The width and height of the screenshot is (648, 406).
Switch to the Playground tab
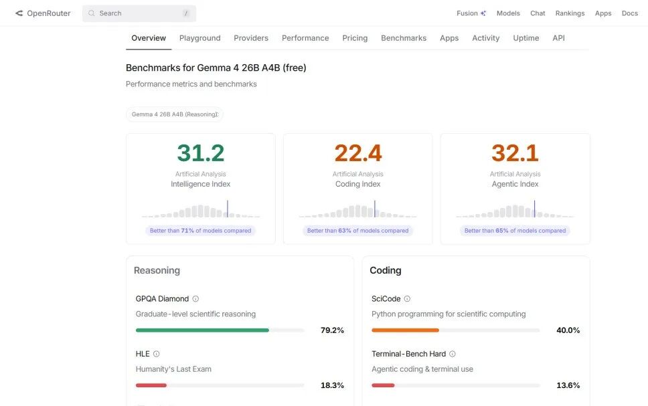tap(200, 38)
